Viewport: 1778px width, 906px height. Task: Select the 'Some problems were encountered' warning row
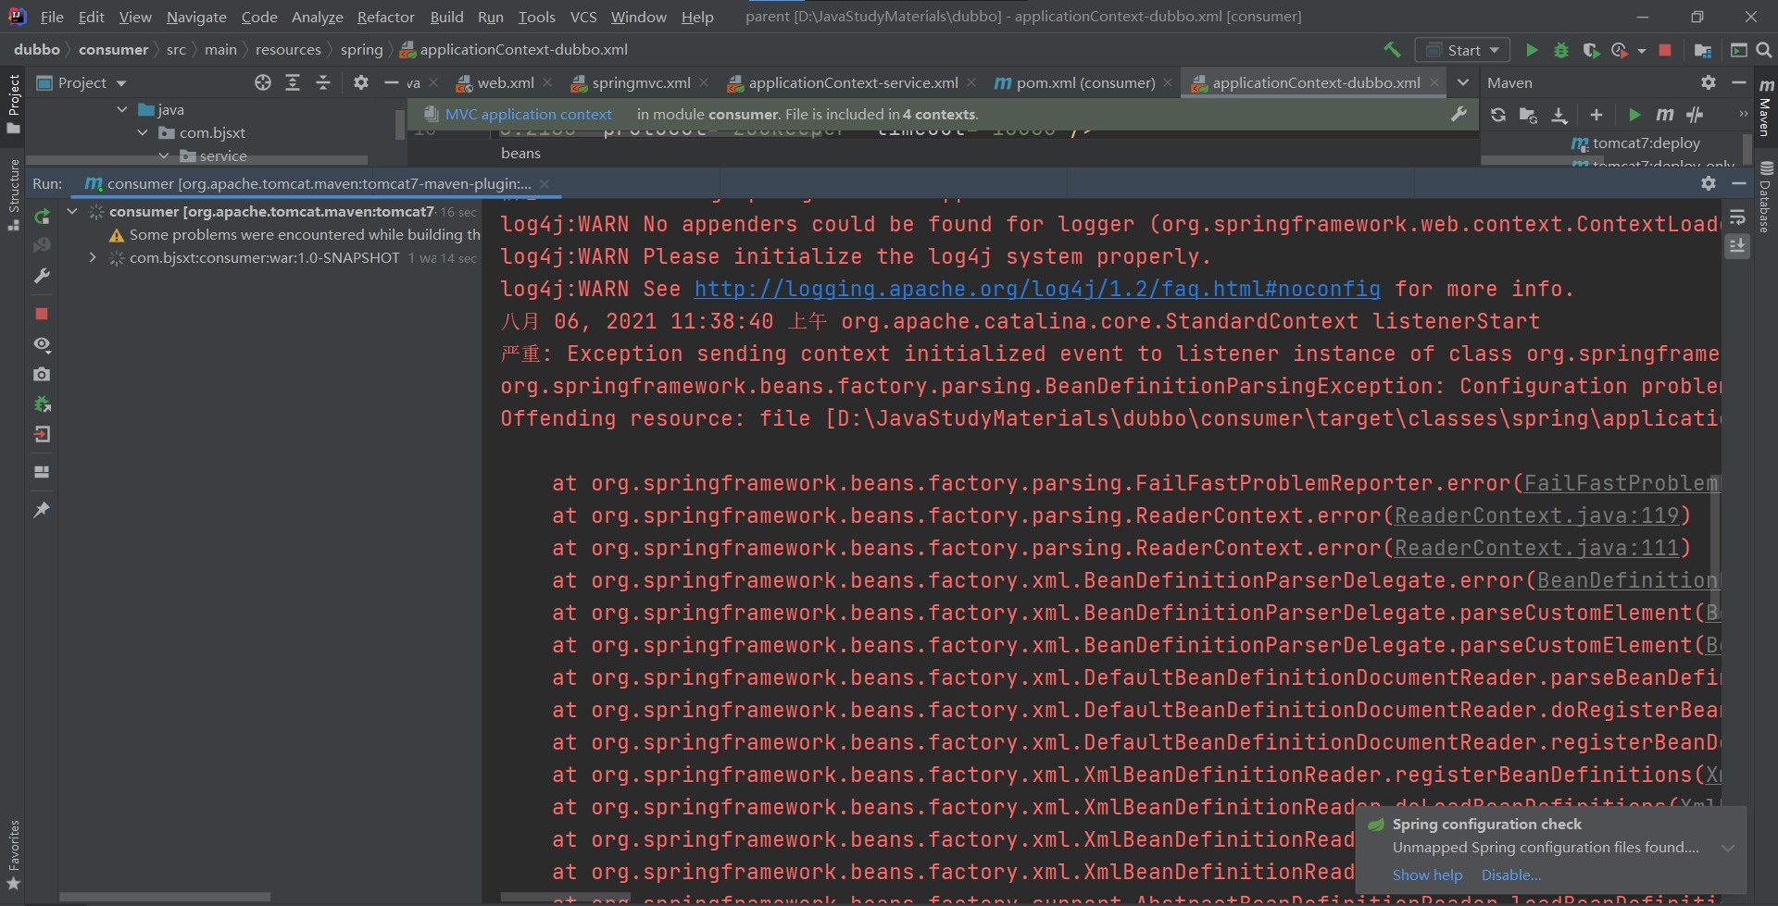coord(294,235)
